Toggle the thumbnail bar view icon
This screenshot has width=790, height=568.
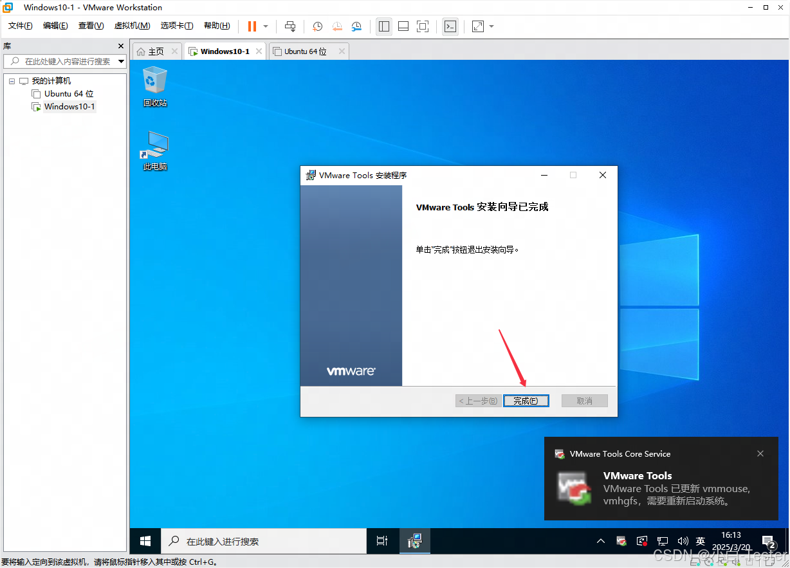click(403, 26)
